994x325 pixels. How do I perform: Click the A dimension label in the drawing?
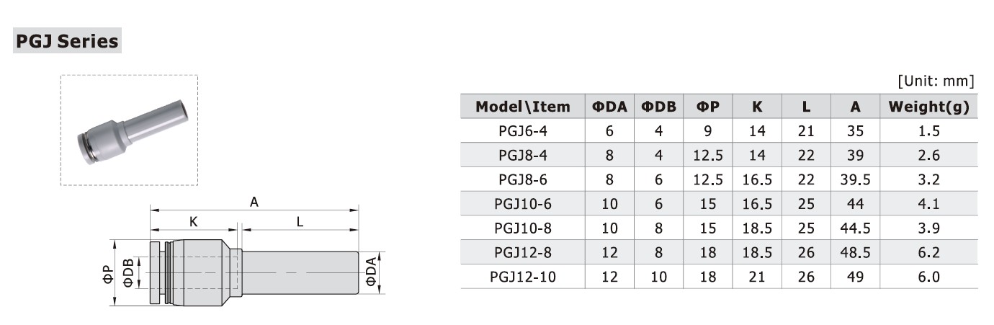tap(254, 202)
